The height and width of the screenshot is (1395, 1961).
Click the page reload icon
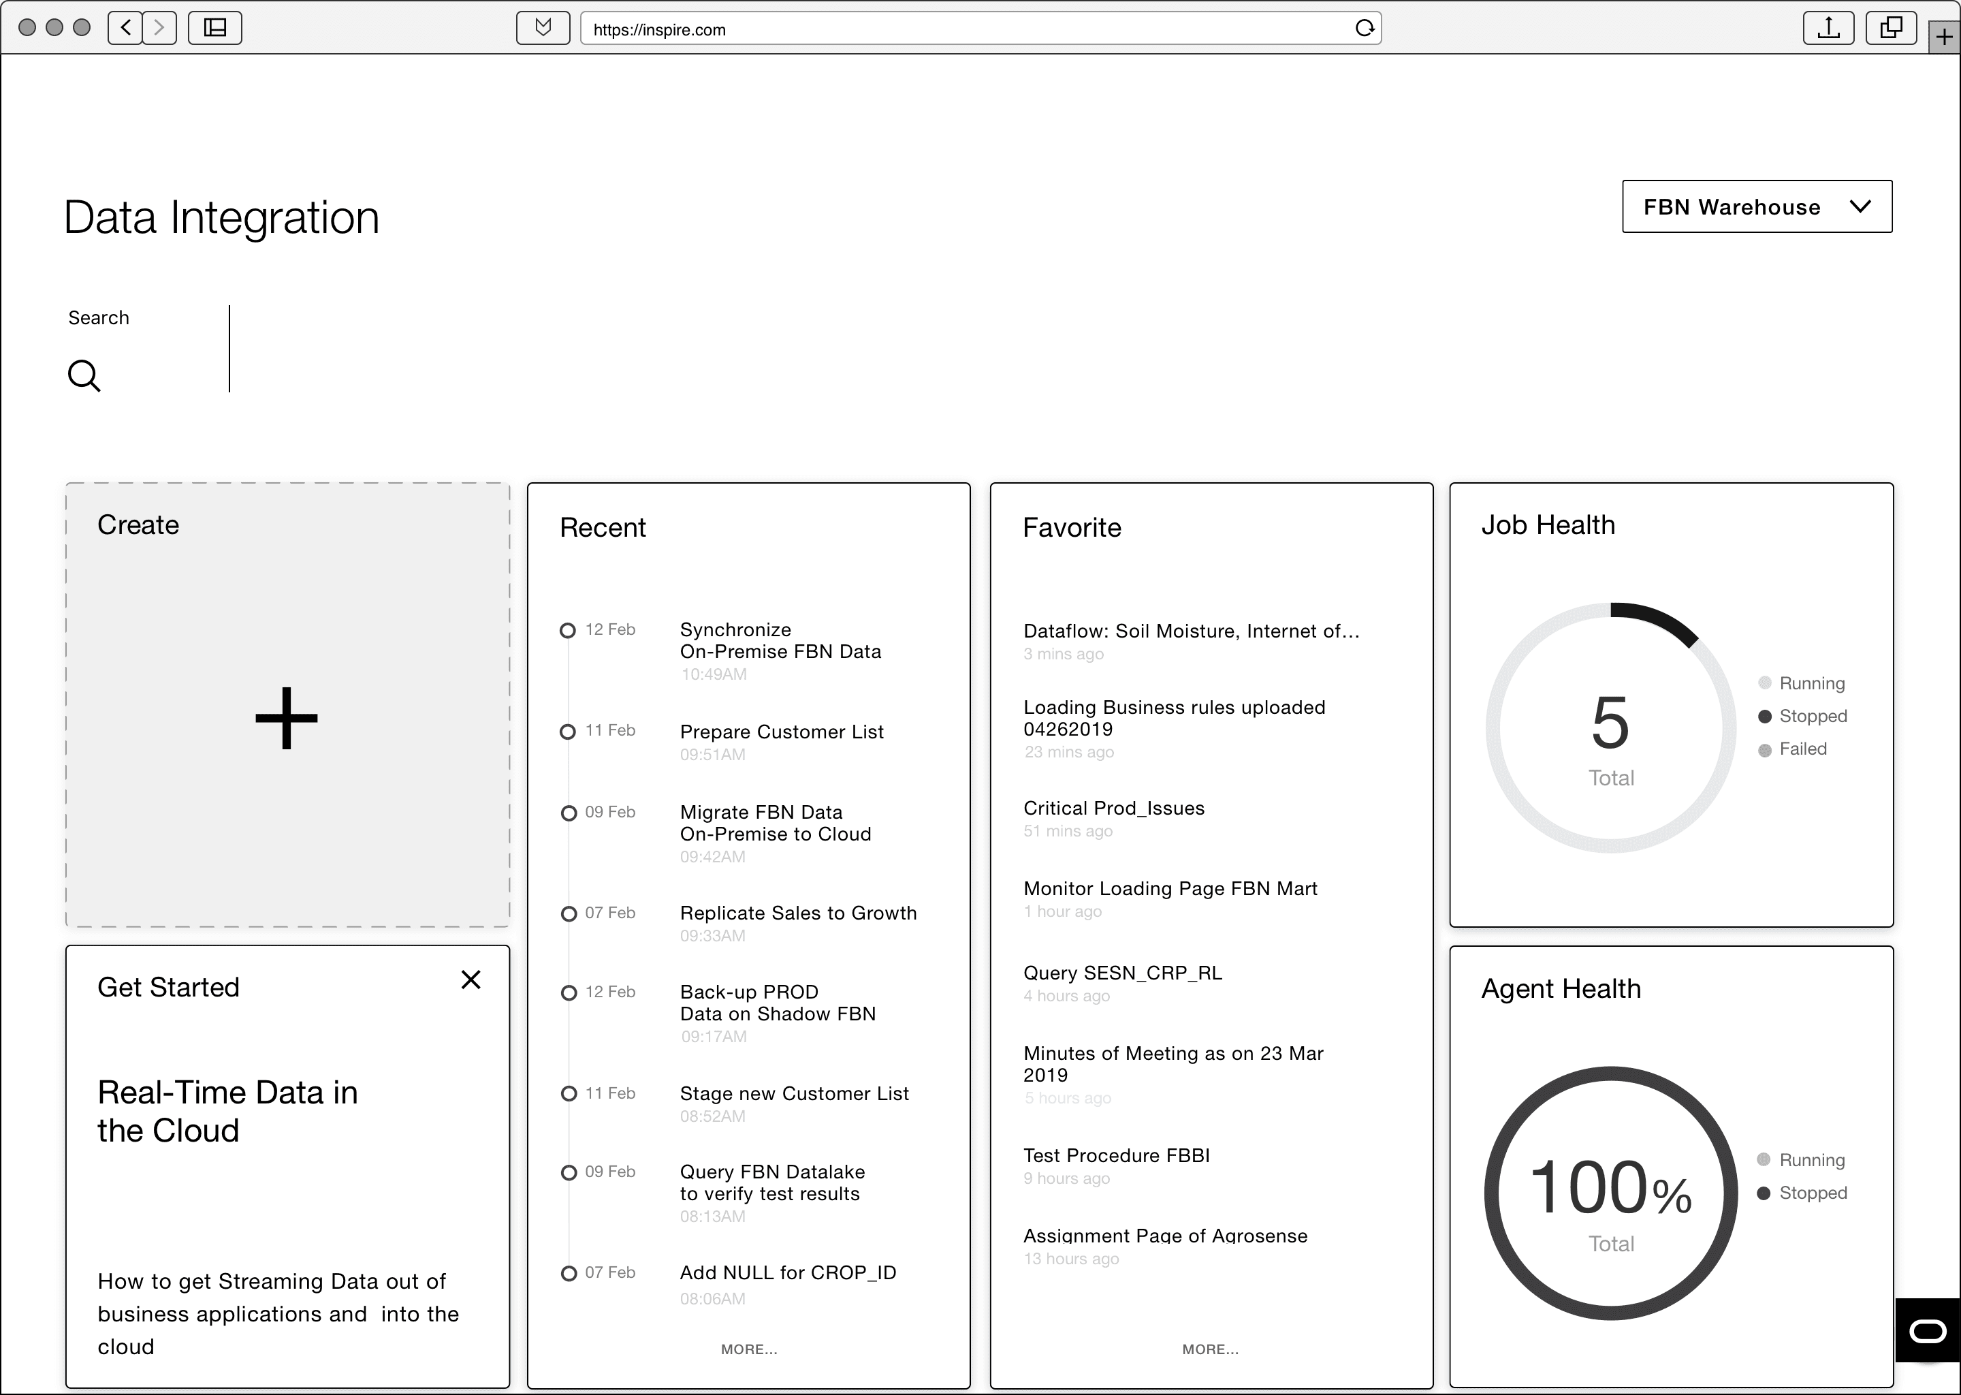(x=1365, y=29)
